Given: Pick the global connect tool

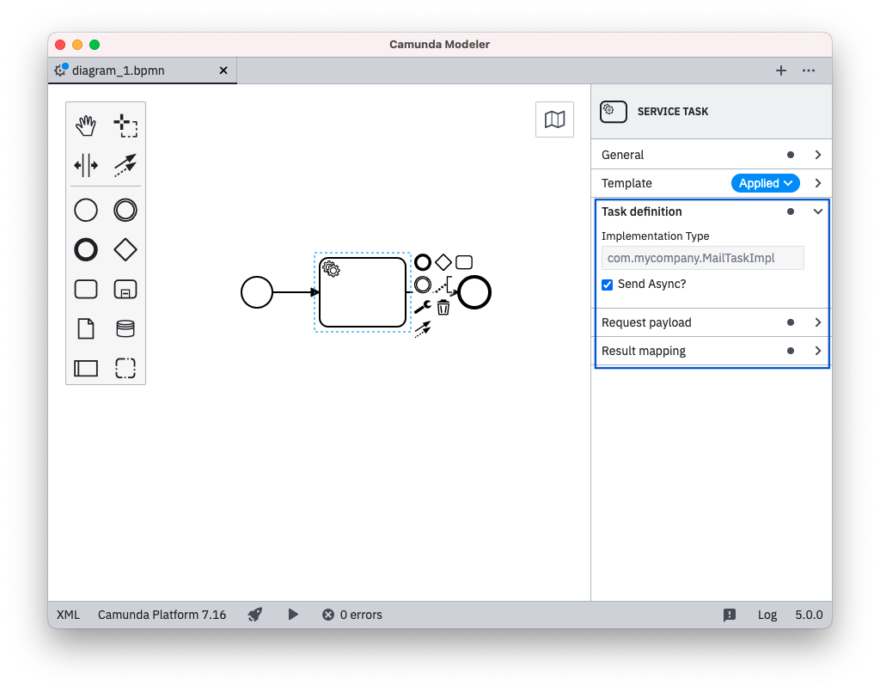Looking at the screenshot, I should (125, 165).
